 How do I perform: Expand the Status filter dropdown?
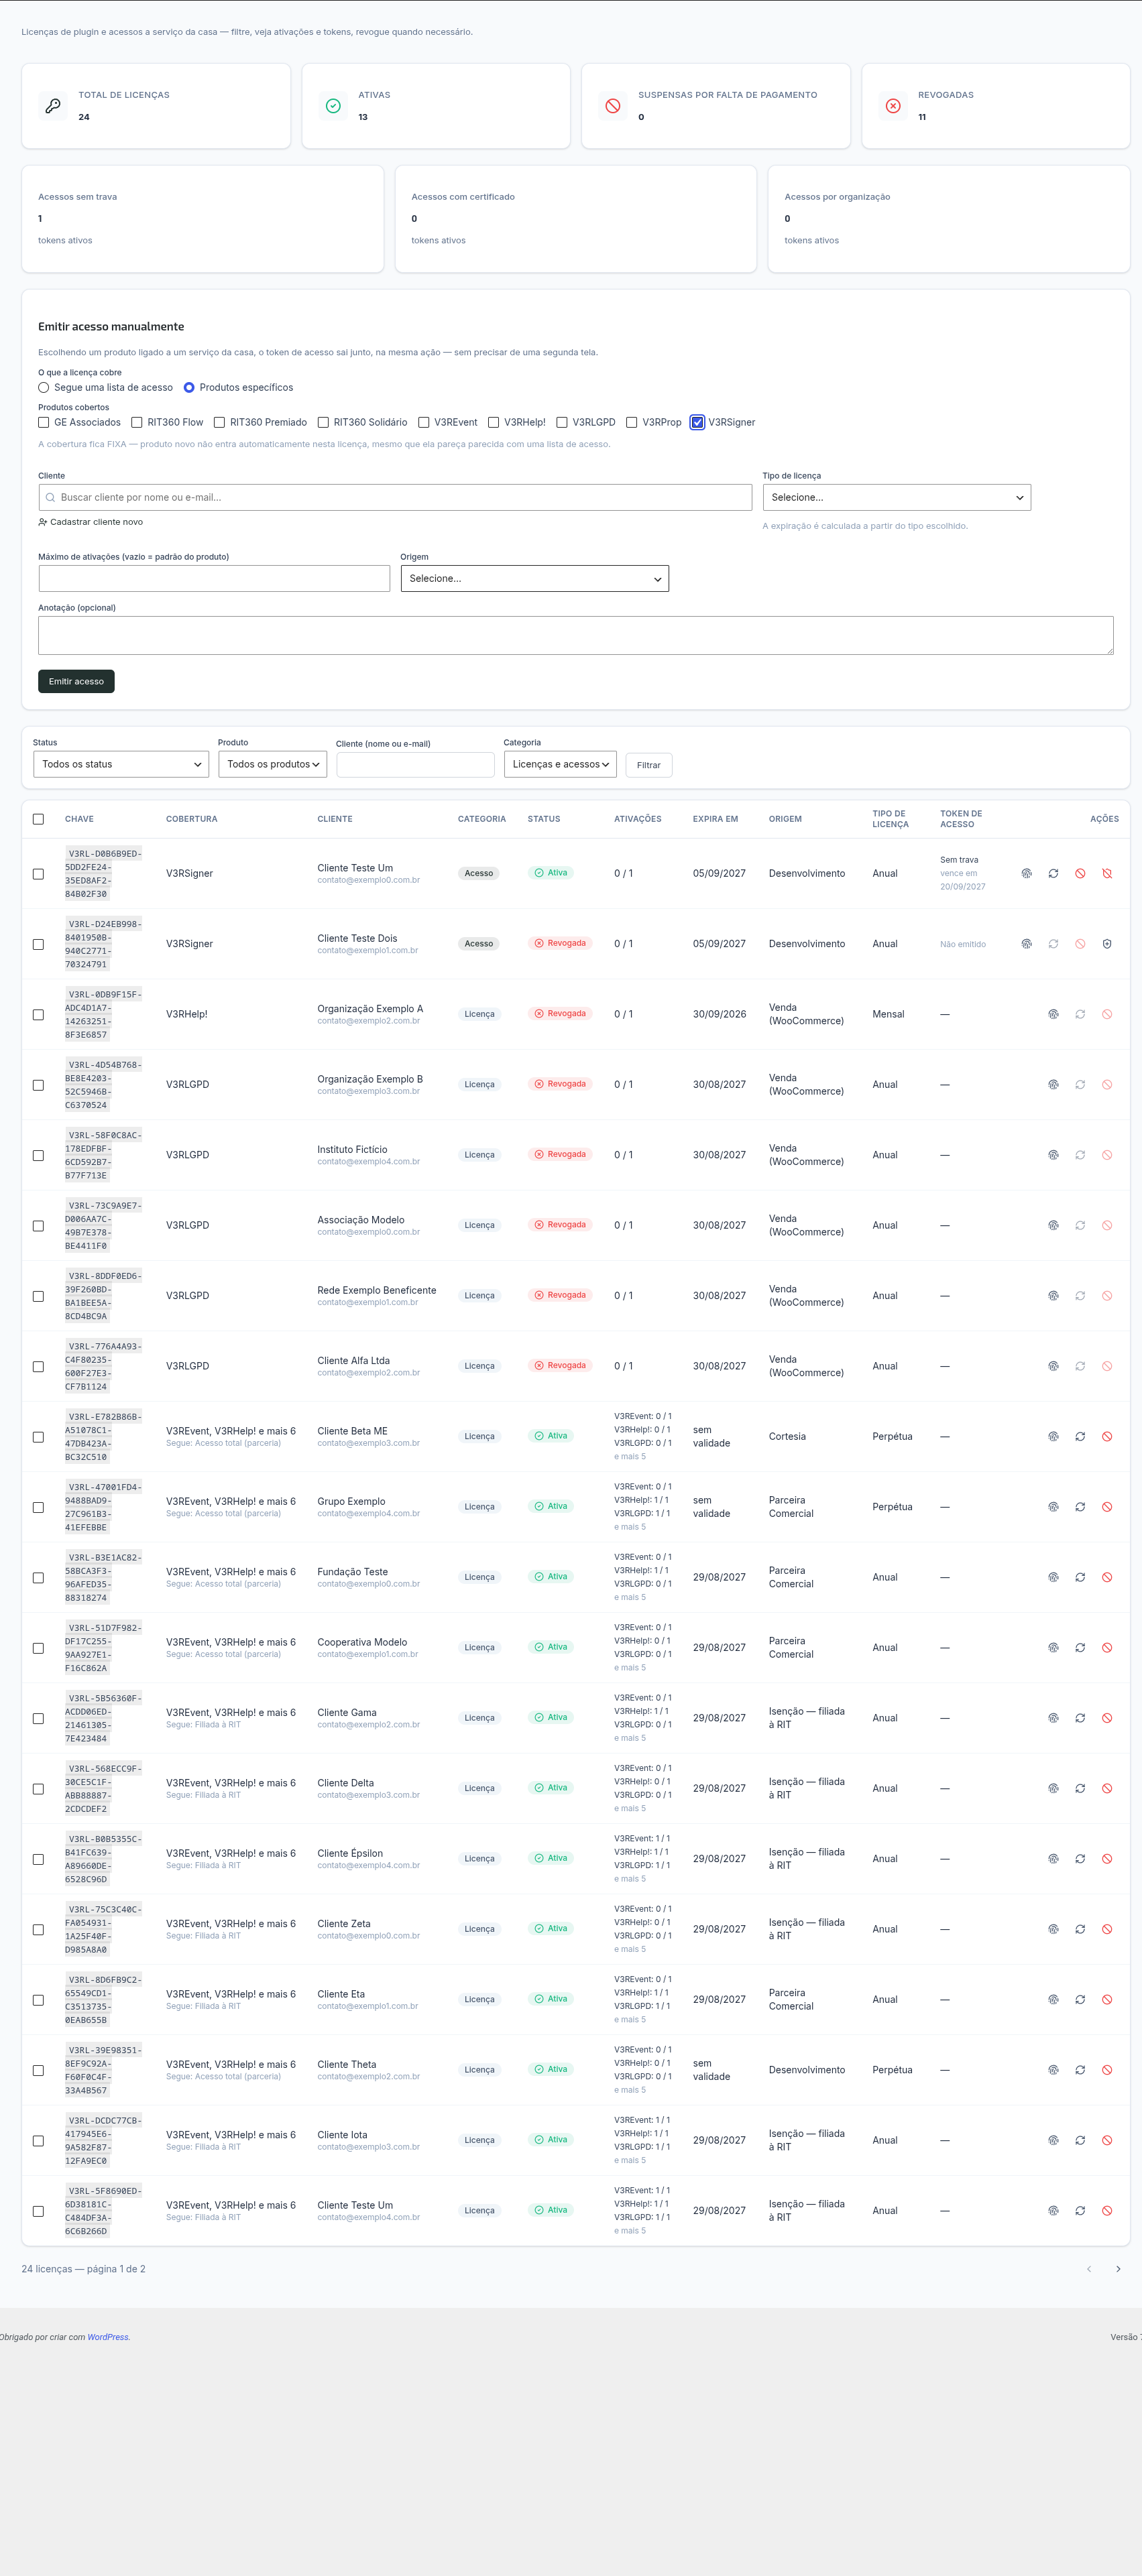tap(121, 765)
